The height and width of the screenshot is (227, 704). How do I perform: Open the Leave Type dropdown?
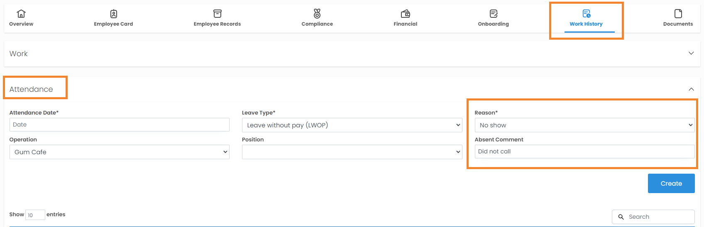click(352, 125)
